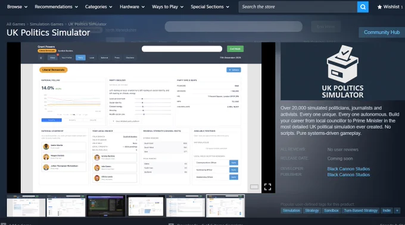The width and height of the screenshot is (405, 225).
Task: Click the blue search magnifier button
Action: (x=363, y=7)
